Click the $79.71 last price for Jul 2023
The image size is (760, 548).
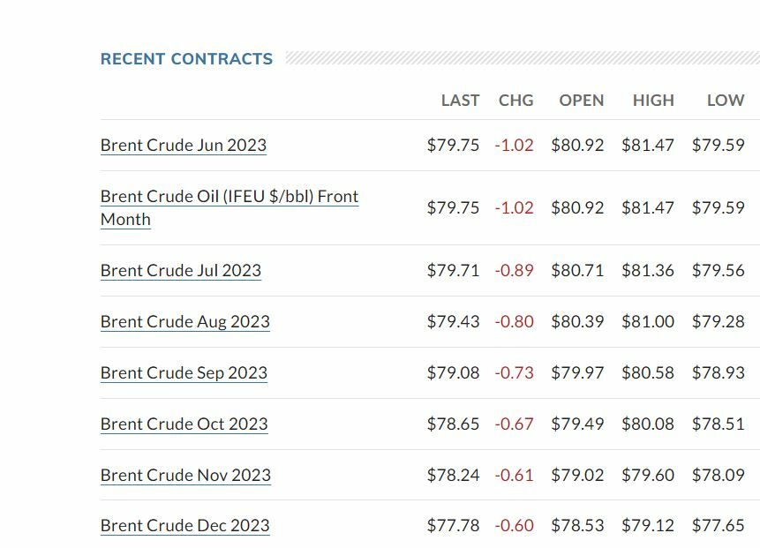tap(453, 271)
